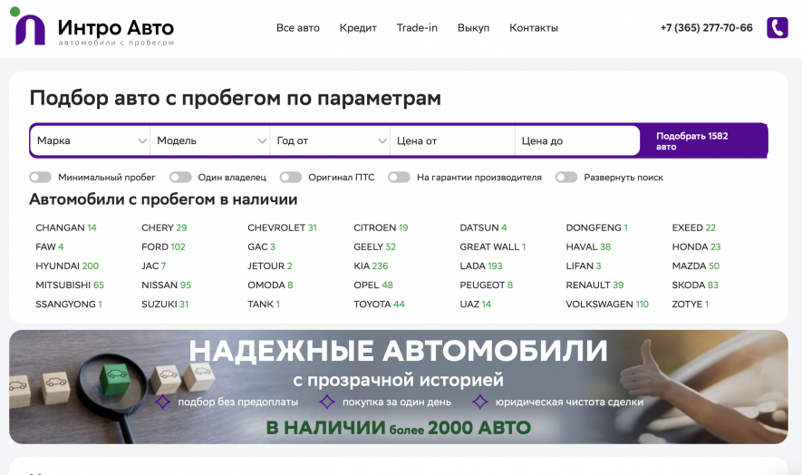Click the Подобрать 1582 авто button

click(703, 141)
